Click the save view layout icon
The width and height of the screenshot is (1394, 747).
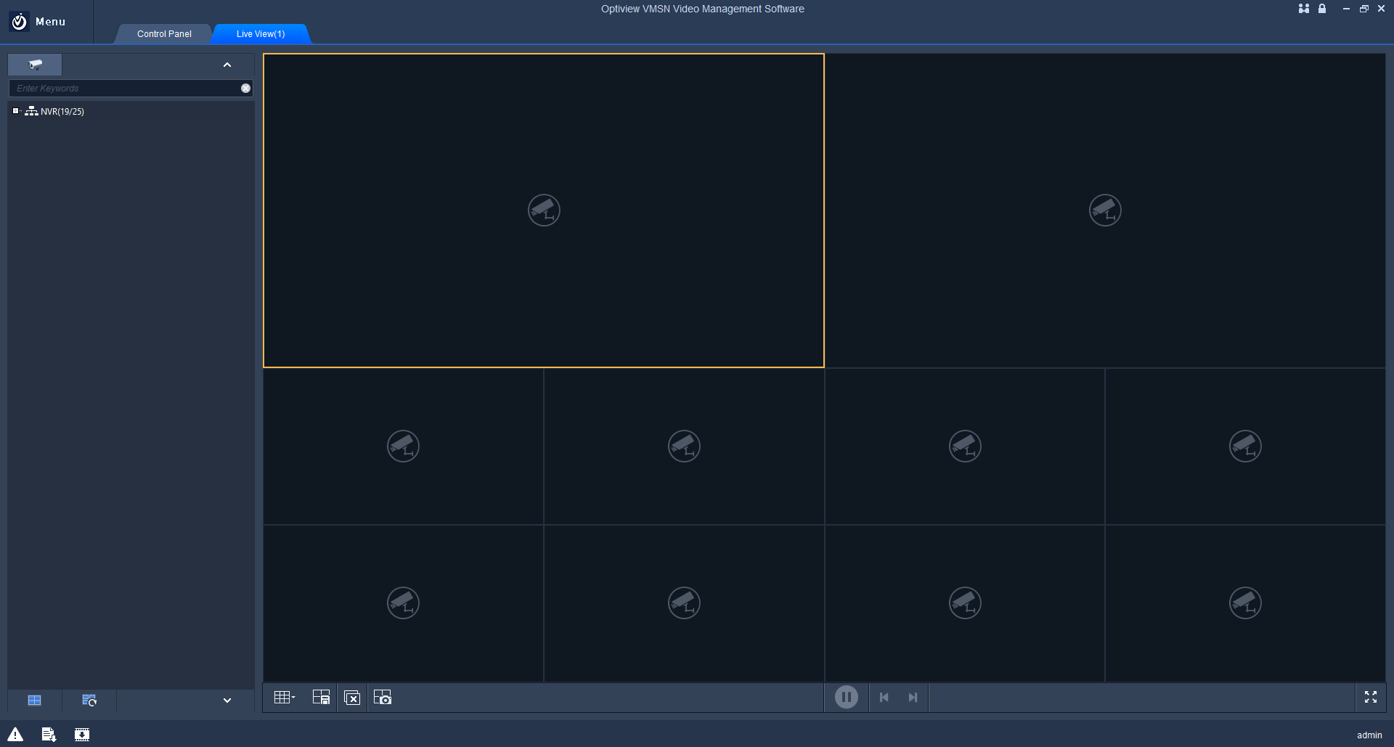pyautogui.click(x=321, y=697)
